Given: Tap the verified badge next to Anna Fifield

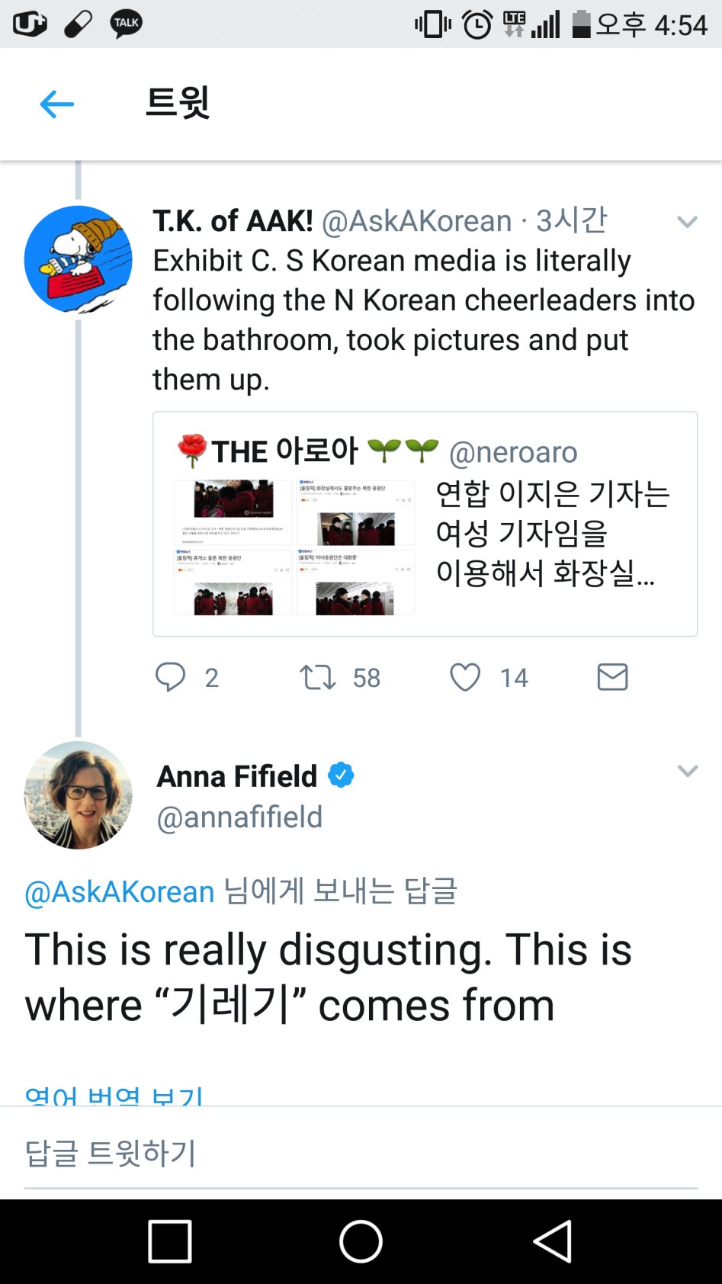Looking at the screenshot, I should (339, 775).
